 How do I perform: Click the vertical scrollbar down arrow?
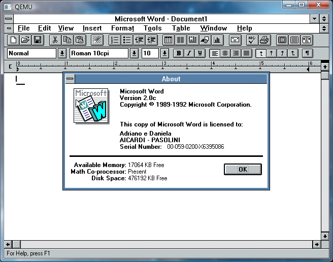click(325, 236)
